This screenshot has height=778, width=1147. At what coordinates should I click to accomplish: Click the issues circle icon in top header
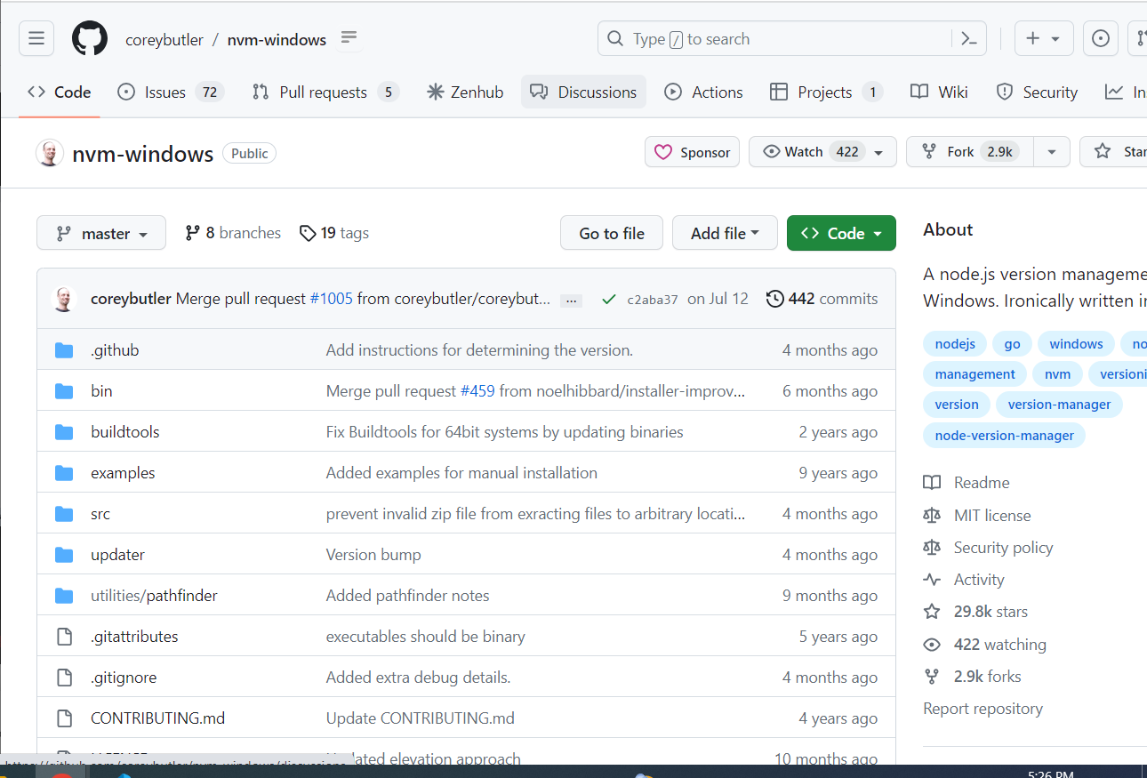coord(1101,39)
